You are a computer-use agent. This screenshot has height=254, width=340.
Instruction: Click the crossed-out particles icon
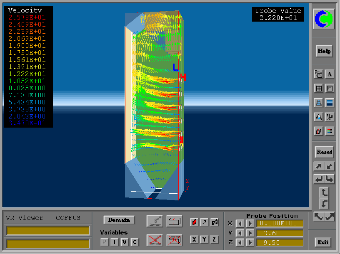click(x=155, y=240)
